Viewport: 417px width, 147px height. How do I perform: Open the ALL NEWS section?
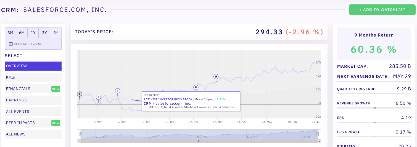33,134
